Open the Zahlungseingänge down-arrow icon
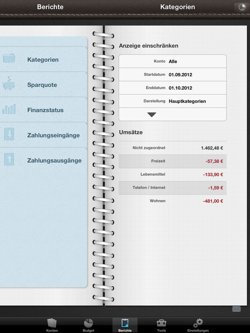 (9, 134)
